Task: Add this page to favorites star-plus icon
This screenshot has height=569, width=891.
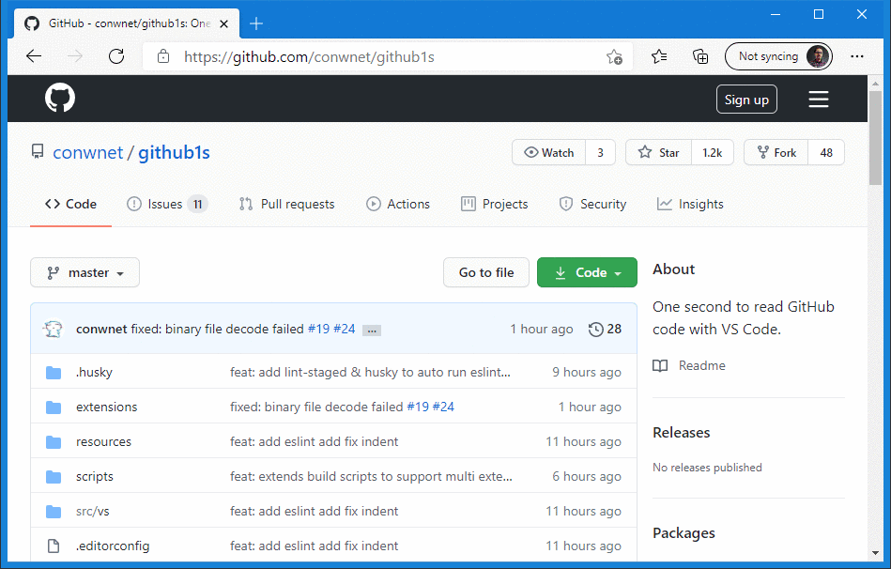Action: (614, 57)
